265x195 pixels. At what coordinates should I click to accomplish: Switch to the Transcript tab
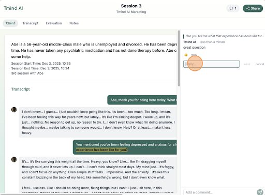click(30, 23)
